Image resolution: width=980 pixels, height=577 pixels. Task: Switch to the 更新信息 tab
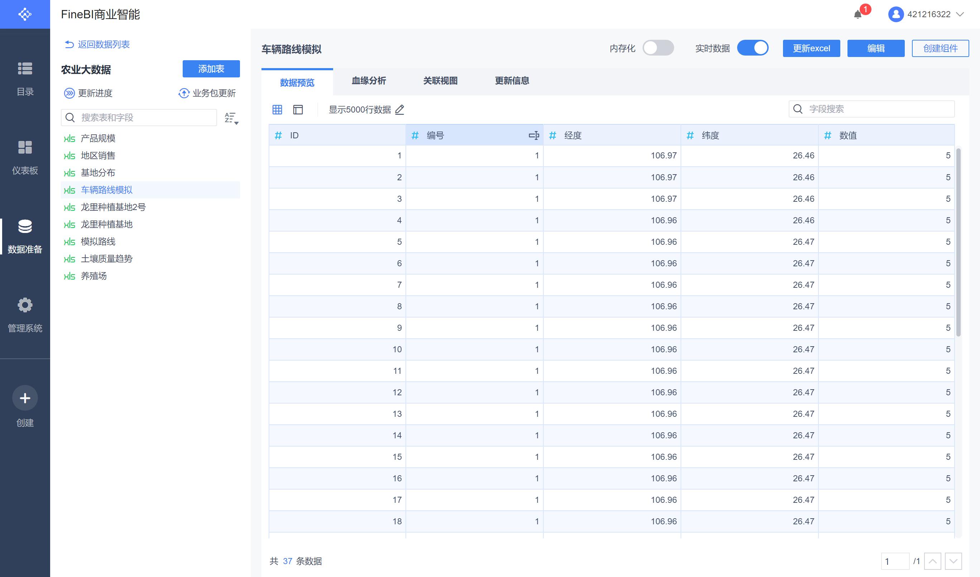[512, 81]
